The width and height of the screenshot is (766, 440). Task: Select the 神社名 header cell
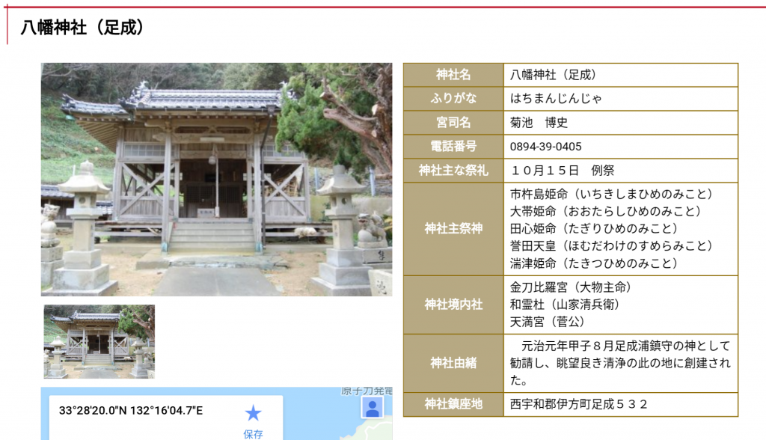(453, 75)
